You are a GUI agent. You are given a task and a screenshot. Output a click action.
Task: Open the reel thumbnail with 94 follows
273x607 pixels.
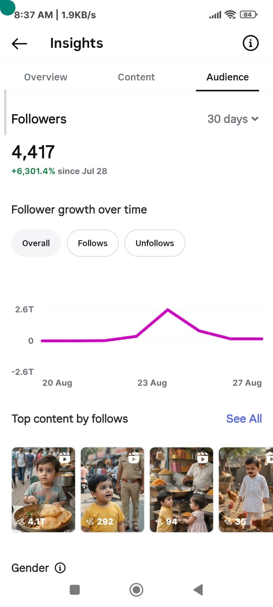point(181,490)
